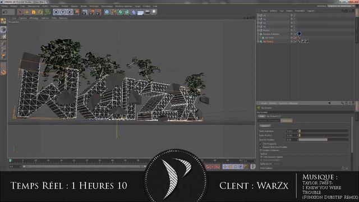This screenshot has height=202, width=359.
Task: Click the second green array icon
Action: [127, 12]
